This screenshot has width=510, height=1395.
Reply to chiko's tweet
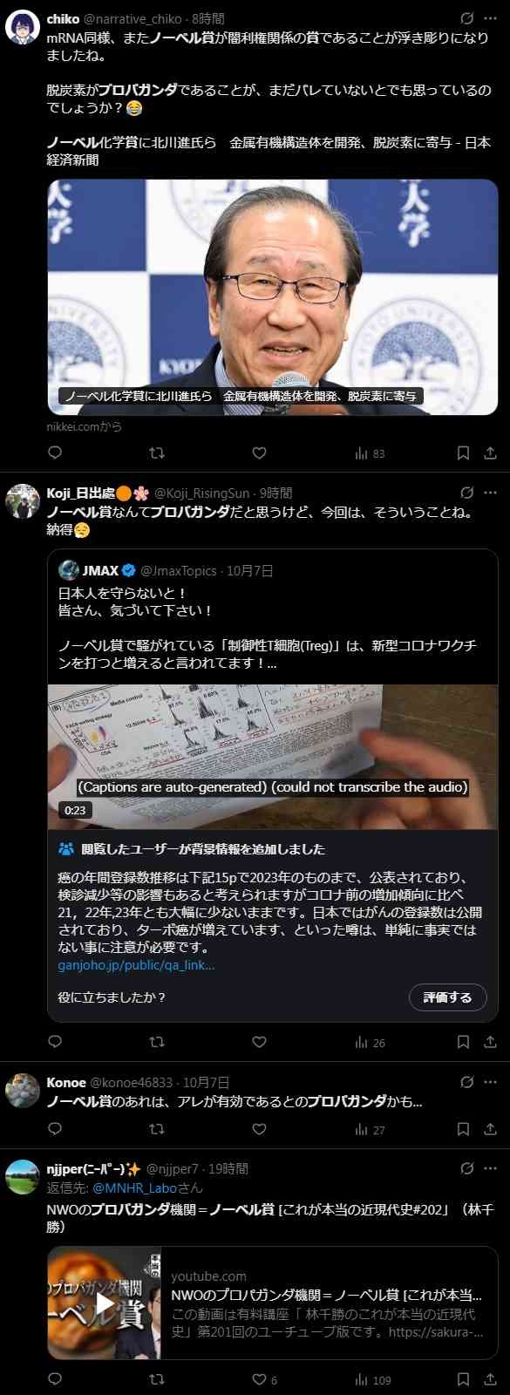(x=55, y=453)
